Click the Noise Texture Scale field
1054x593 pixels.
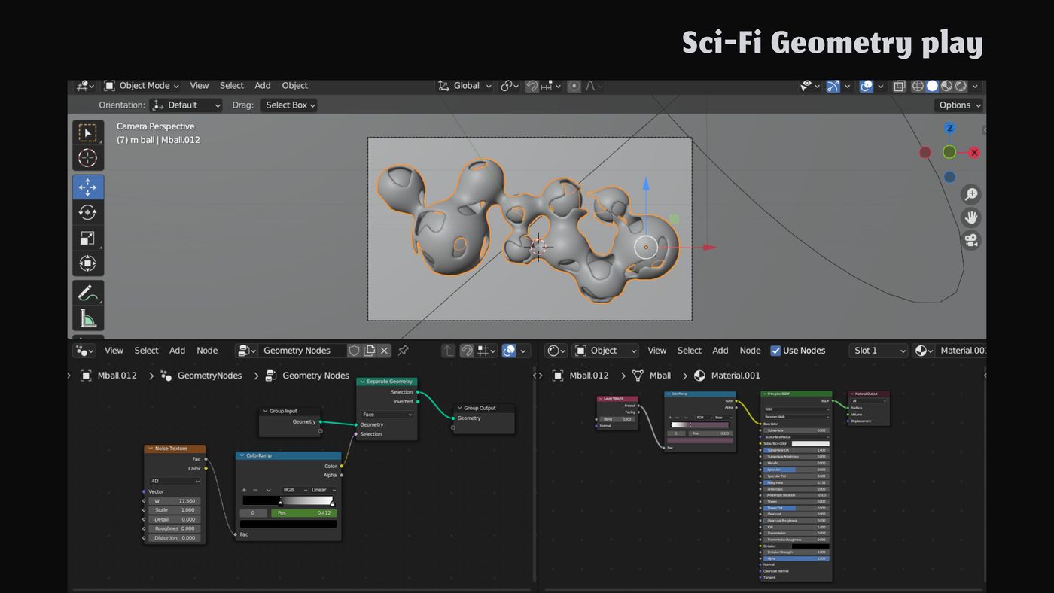coord(175,510)
